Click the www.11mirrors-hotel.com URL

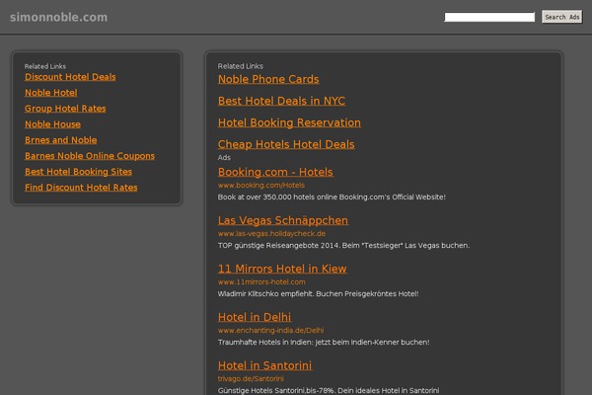[261, 282]
